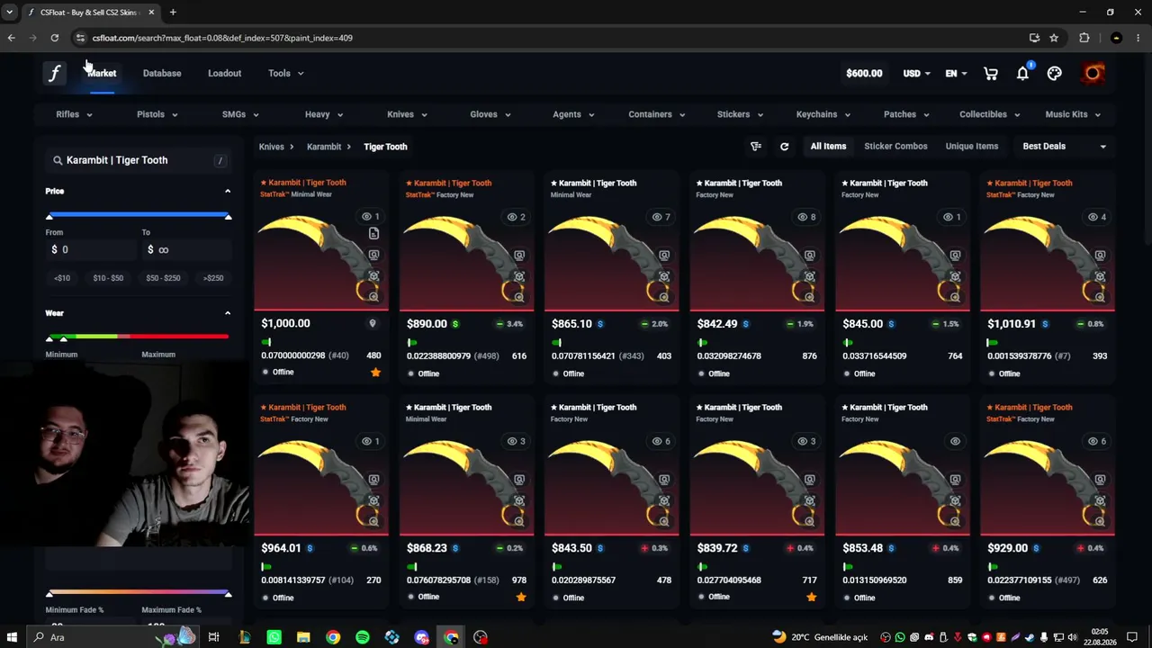This screenshot has width=1152, height=648.
Task: Click the Price range slider track
Action: [x=139, y=215]
